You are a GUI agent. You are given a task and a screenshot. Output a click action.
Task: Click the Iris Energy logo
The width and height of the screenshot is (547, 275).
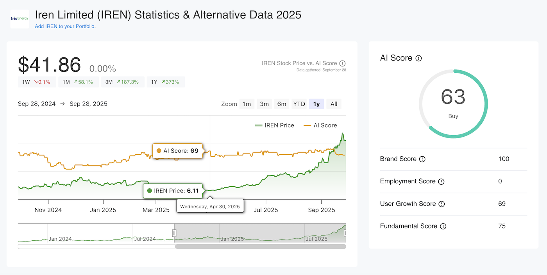coord(20,19)
